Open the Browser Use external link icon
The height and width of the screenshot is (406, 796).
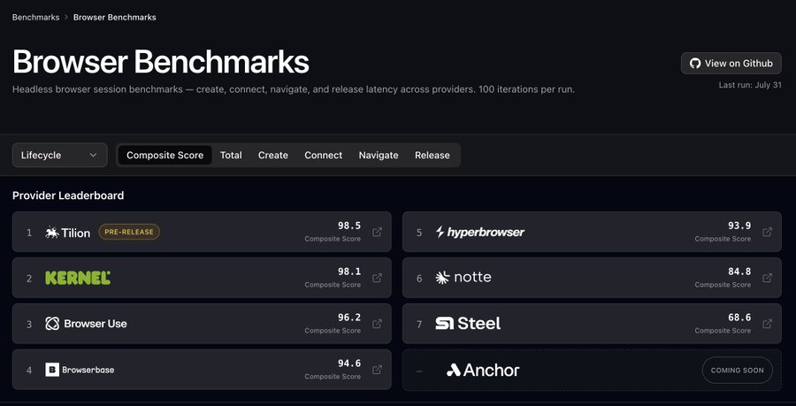(x=377, y=323)
